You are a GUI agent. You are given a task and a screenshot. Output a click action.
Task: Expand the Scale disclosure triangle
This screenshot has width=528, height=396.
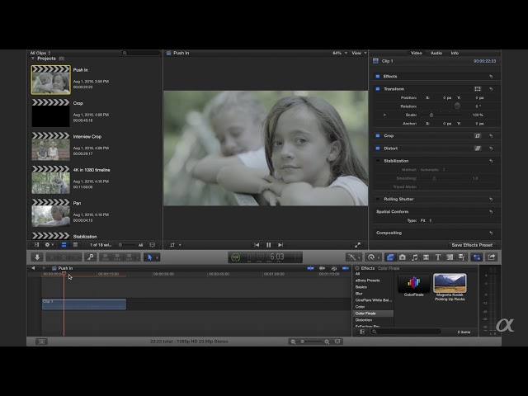point(384,115)
